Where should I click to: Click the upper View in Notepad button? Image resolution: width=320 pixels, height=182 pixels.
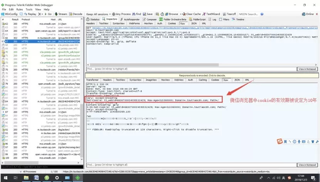coord(307,69)
